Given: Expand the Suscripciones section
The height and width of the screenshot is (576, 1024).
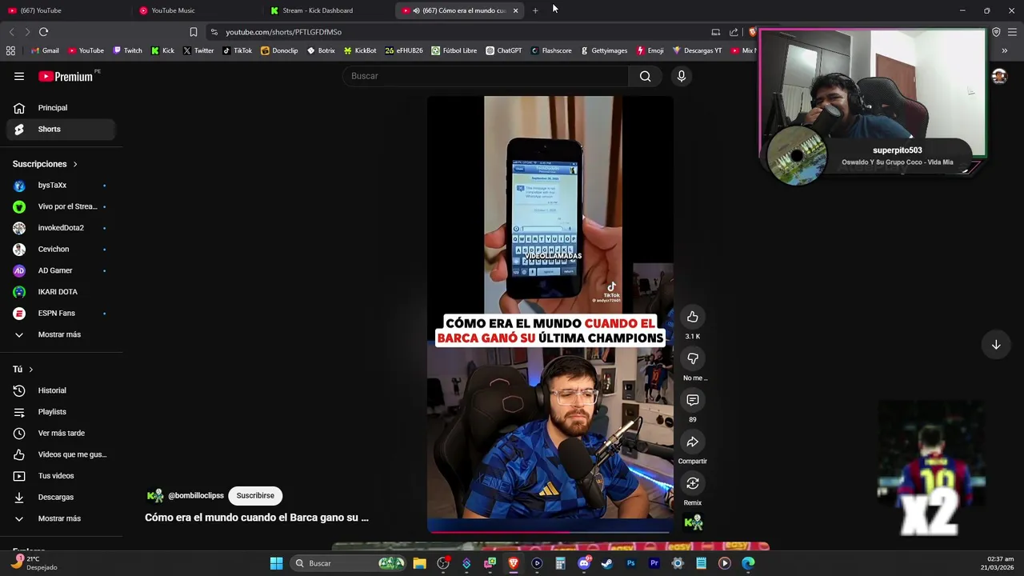Looking at the screenshot, I should click(45, 164).
